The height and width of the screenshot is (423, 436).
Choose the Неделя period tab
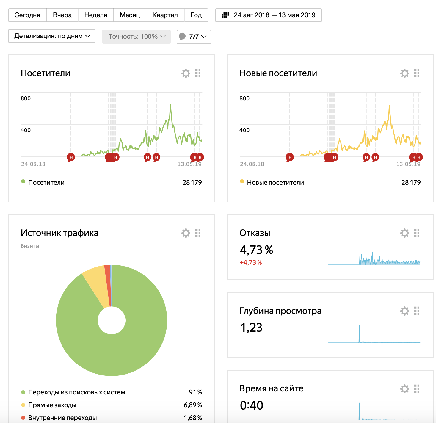pyautogui.click(x=96, y=15)
